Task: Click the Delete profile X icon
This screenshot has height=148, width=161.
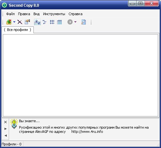Action: tap(20, 22)
